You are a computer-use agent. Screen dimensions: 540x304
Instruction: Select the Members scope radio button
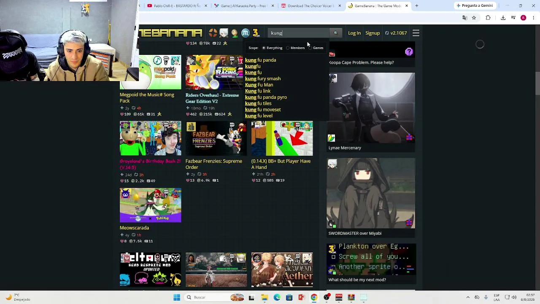pos(288,48)
